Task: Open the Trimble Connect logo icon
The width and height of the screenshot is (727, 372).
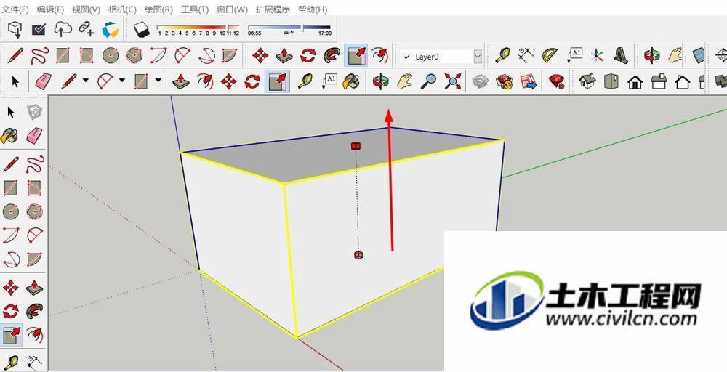Action: (x=111, y=30)
